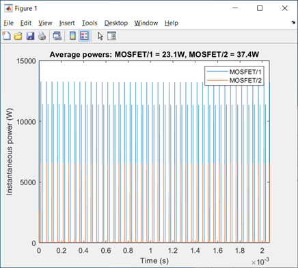The image size is (298, 268).
Task: Click the orange MOSFET/2 legend line
Action: [217, 80]
